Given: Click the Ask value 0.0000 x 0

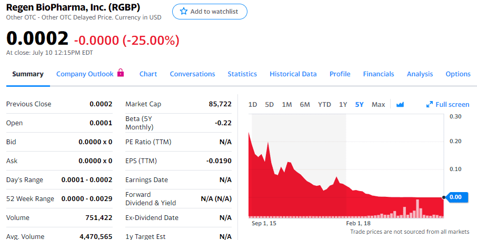Looking at the screenshot, I should pyautogui.click(x=95, y=161).
